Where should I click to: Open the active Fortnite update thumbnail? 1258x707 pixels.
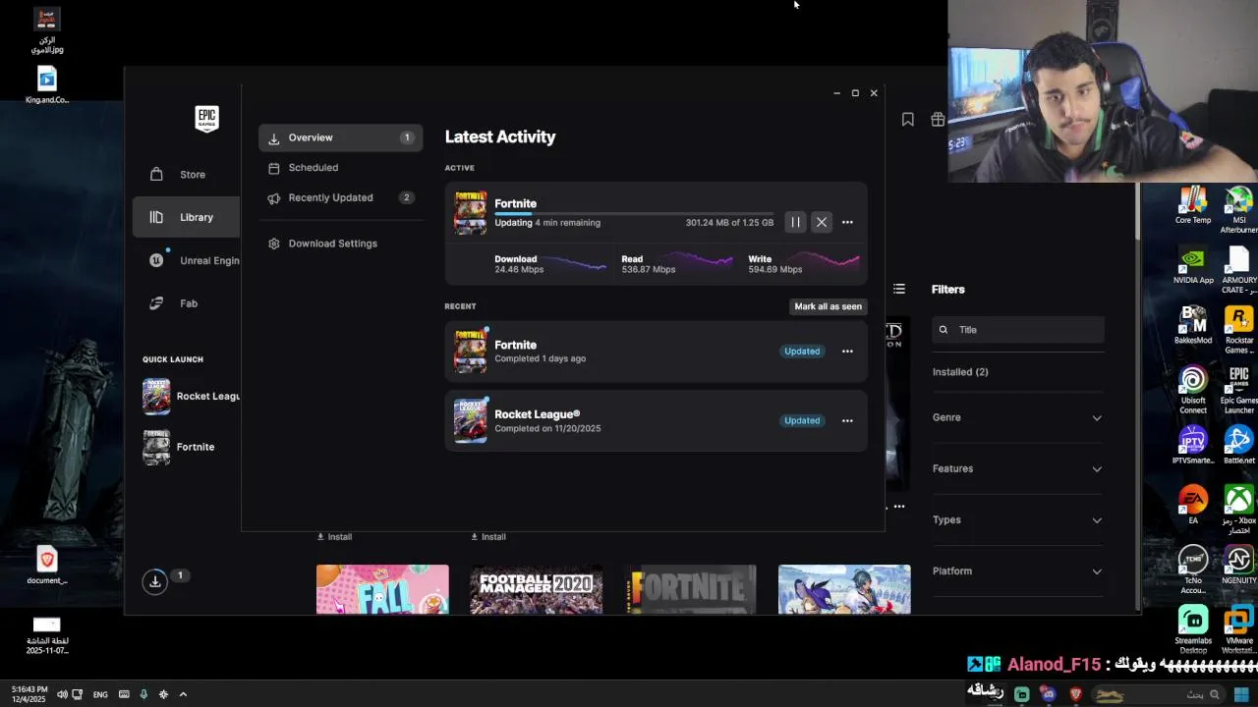470,212
